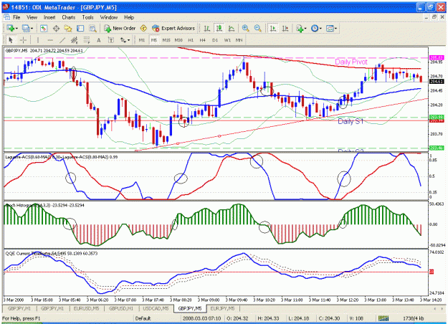Viewport: 448px width, 324px height.
Task: Select the Text tool
Action: [x=99, y=40]
